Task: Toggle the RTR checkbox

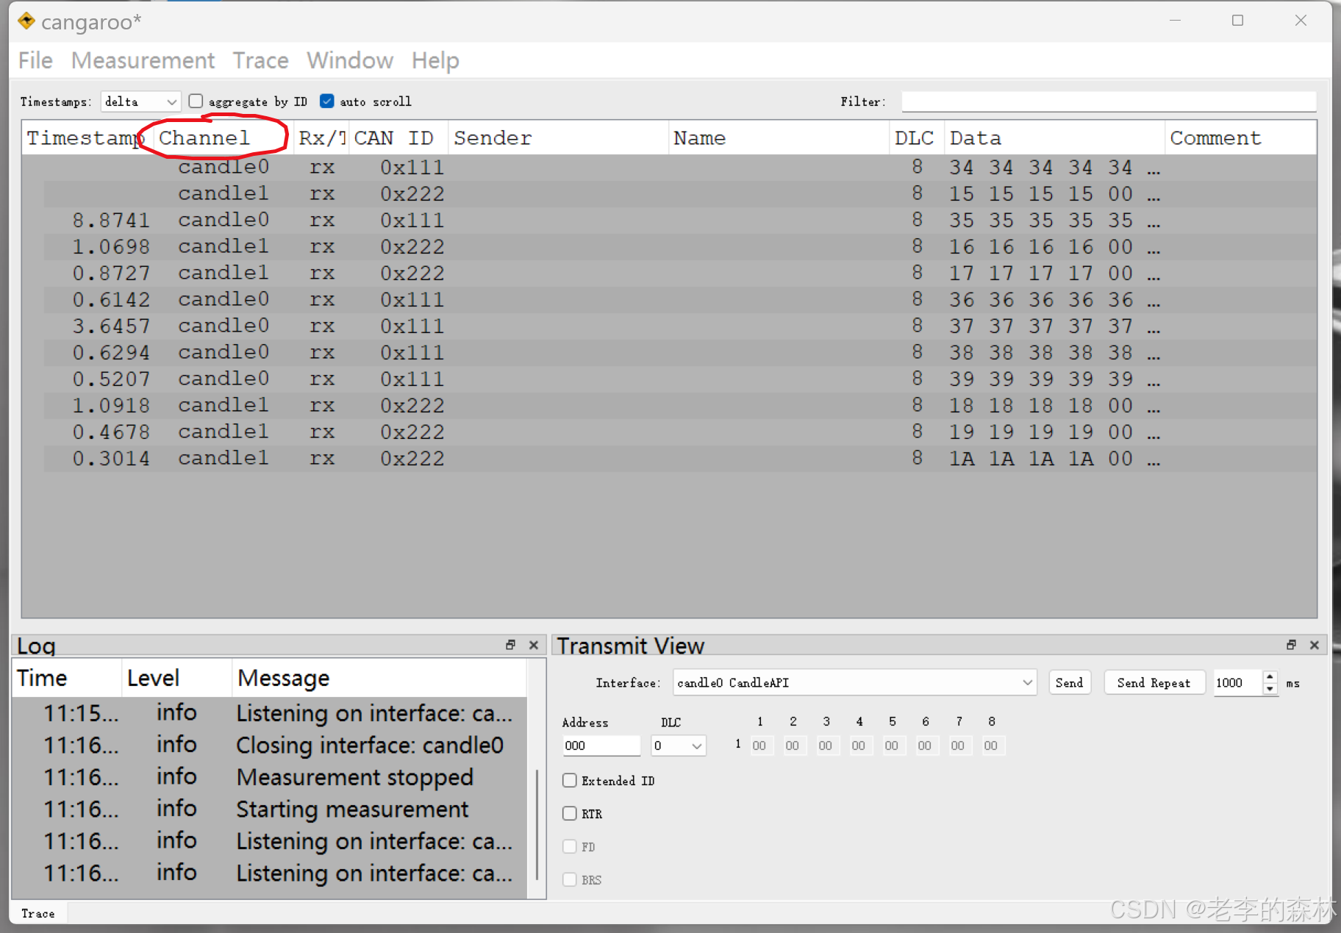Action: tap(570, 813)
